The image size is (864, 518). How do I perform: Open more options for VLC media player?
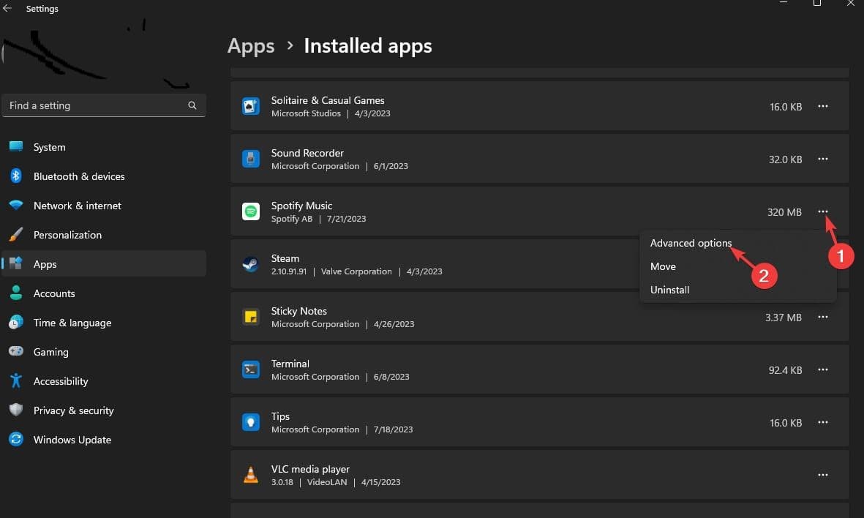[823, 474]
